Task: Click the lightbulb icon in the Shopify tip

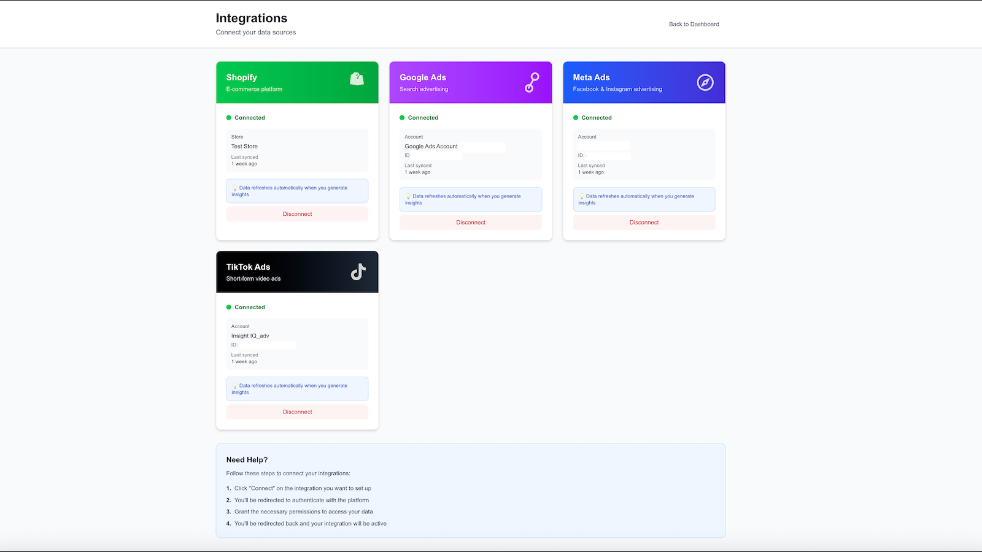Action: point(235,188)
